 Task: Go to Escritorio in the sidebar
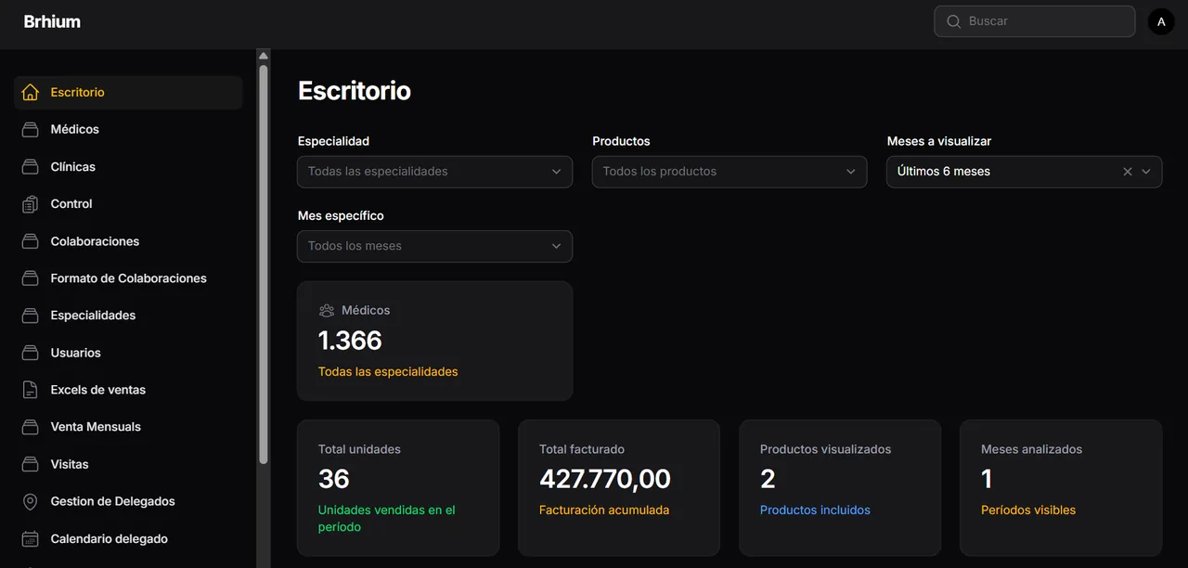pos(128,93)
